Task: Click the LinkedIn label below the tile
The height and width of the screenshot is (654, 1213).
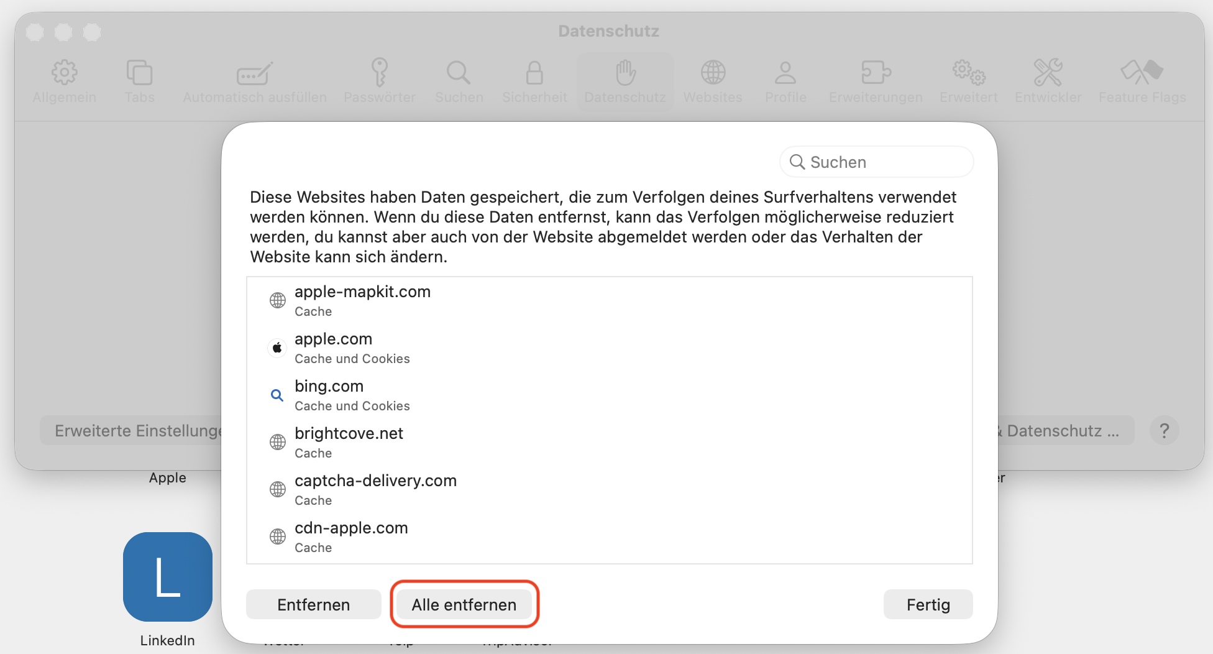Action: (x=168, y=640)
